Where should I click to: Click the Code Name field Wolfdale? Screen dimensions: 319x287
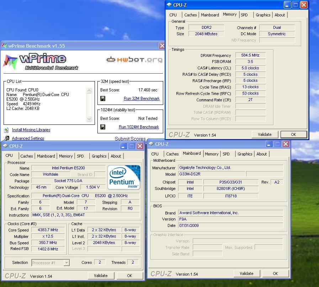click(x=50, y=174)
